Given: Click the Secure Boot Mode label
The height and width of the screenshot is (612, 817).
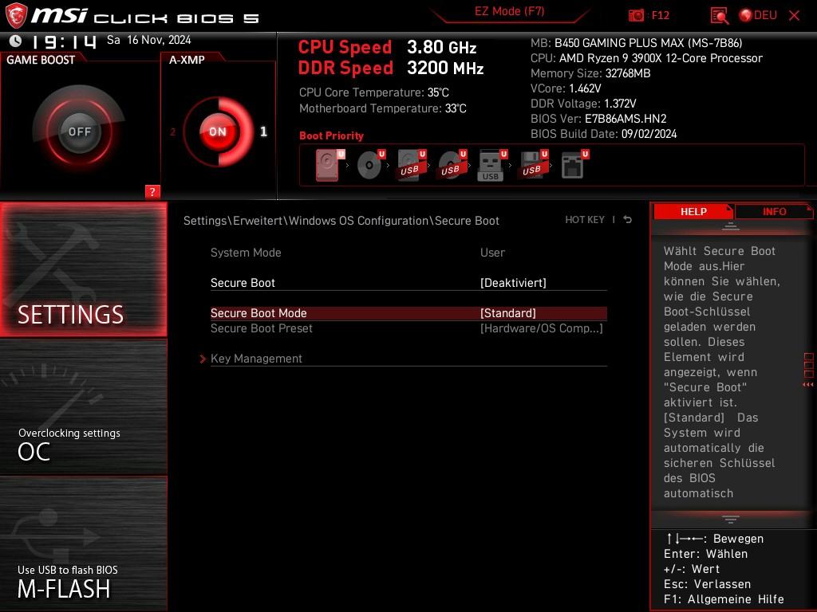Looking at the screenshot, I should click(259, 313).
